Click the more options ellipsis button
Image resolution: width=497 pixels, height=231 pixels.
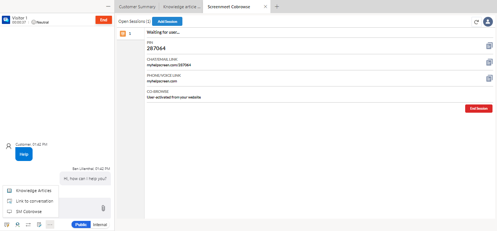coord(50,225)
